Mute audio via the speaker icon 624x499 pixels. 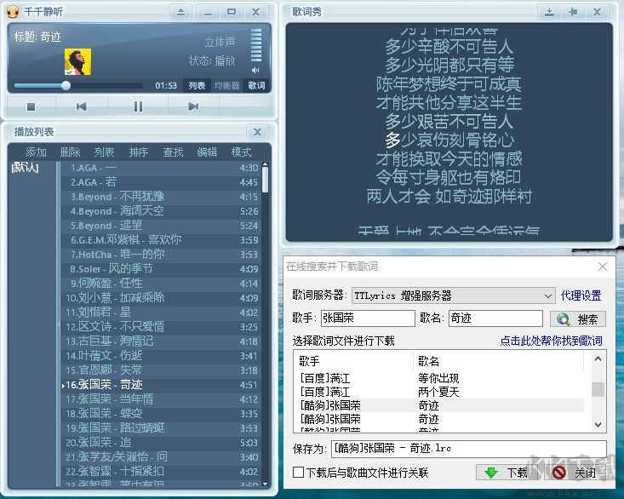click(255, 71)
